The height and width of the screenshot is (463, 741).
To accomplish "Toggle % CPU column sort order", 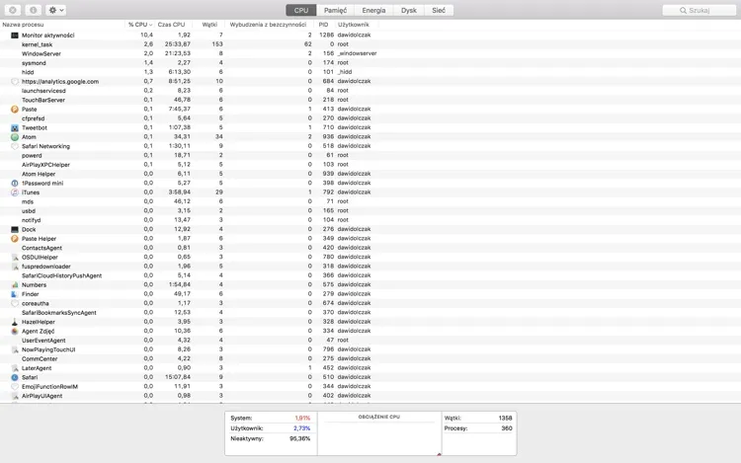I will tap(140, 25).
